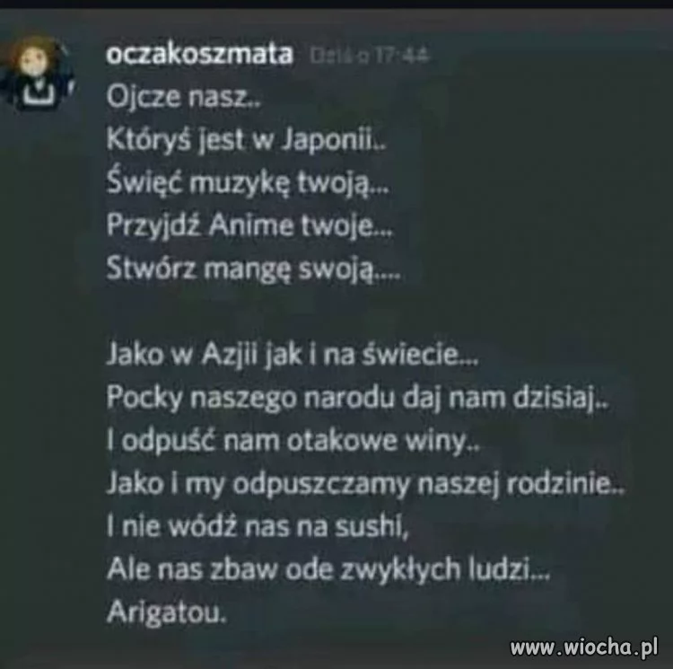Select the line starting "Pocky naszego narodu"
This screenshot has height=669, width=673.
click(x=357, y=399)
